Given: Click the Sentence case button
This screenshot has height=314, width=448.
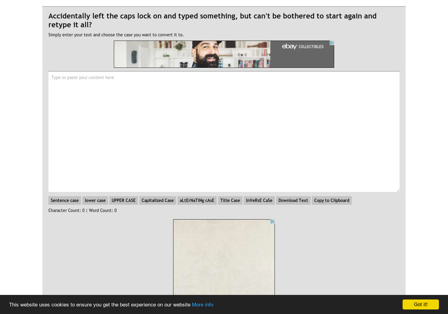Looking at the screenshot, I should (65, 200).
